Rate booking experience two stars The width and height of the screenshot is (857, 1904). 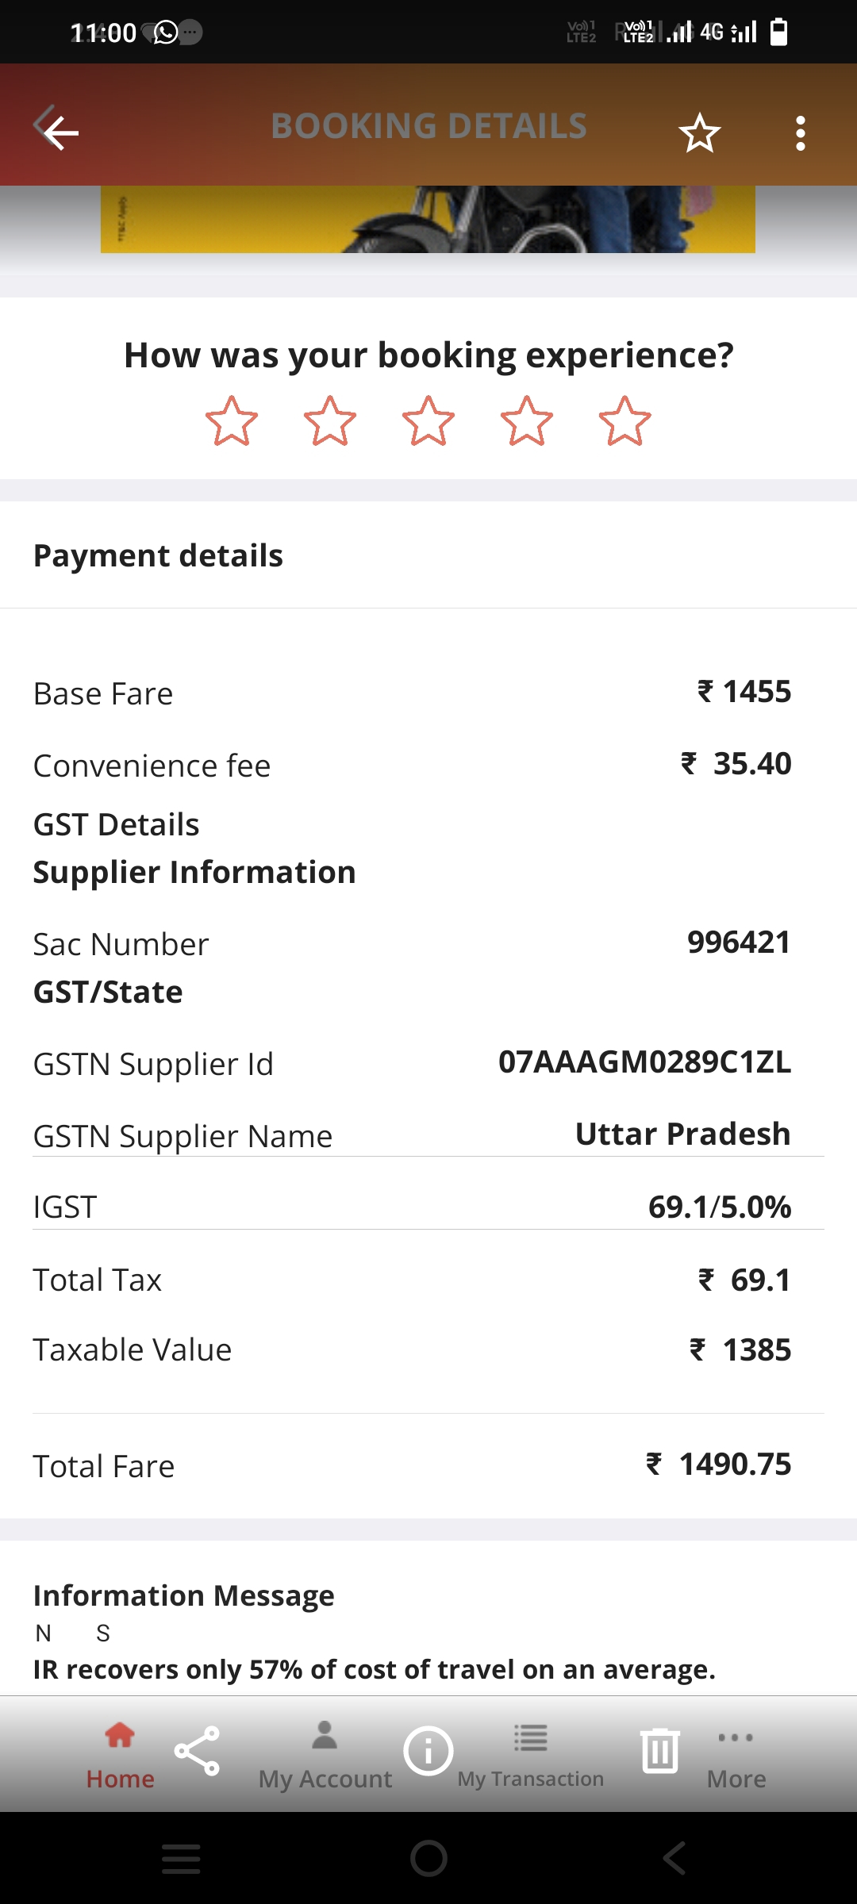tap(330, 420)
